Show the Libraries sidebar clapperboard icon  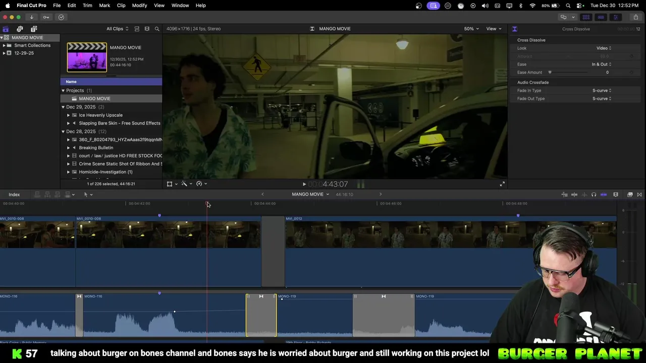coord(6,29)
